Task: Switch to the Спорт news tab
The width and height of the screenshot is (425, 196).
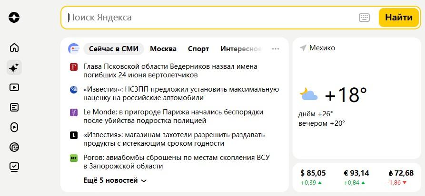Action: [198, 48]
